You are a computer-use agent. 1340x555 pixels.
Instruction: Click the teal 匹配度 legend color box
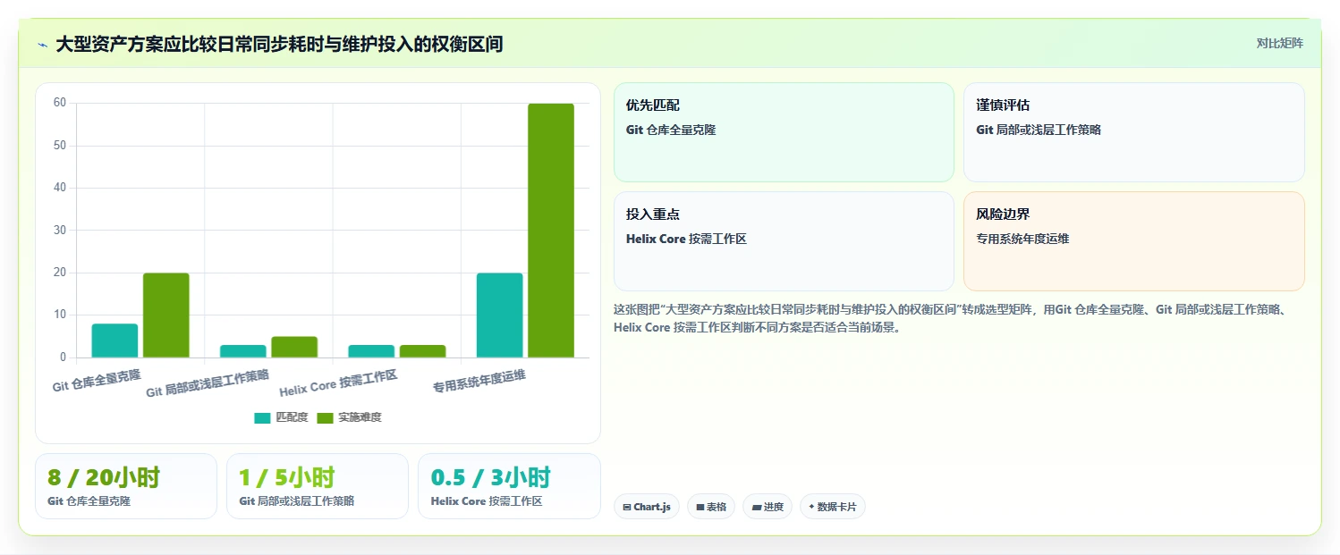(x=262, y=418)
